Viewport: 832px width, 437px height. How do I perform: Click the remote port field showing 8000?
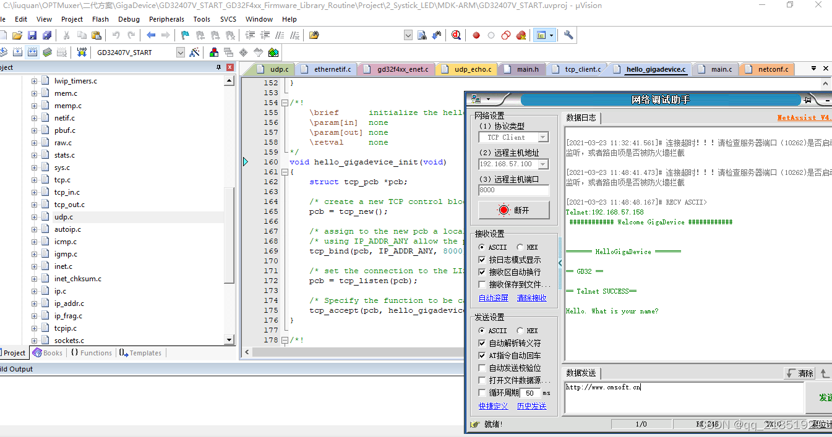[513, 190]
